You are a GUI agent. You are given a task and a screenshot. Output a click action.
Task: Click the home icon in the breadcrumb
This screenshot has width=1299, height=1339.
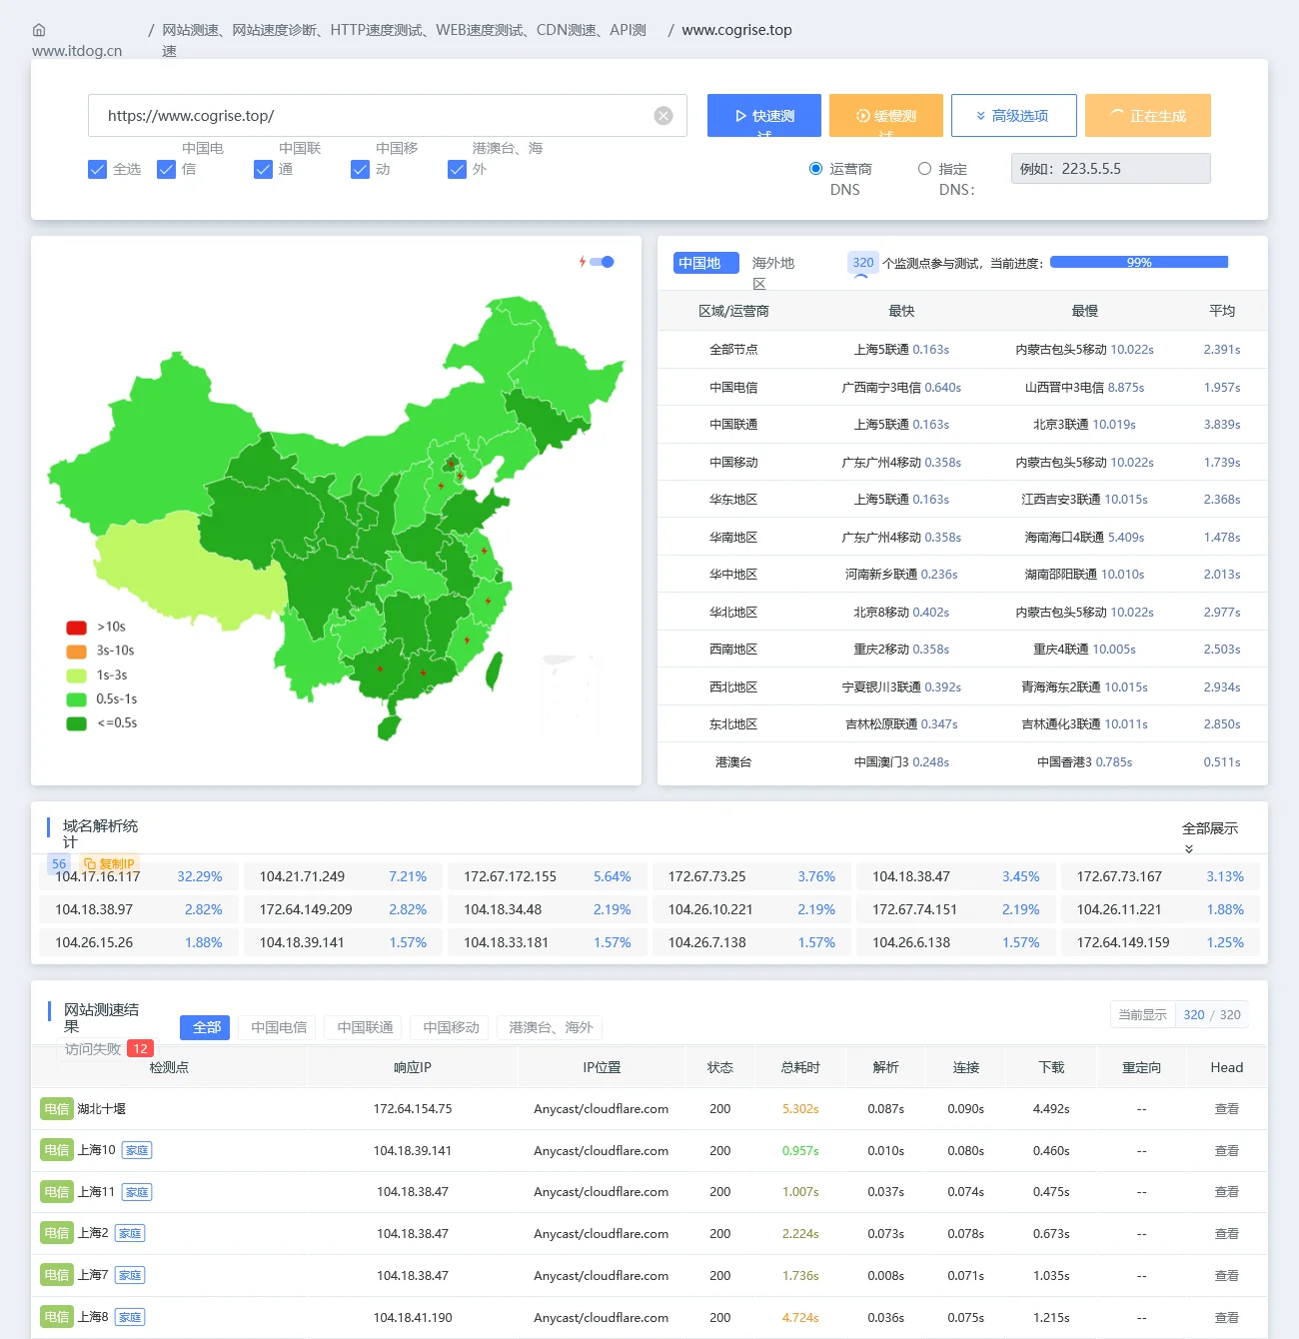(x=39, y=30)
